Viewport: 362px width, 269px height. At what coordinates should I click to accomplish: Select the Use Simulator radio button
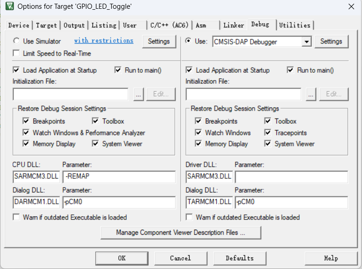pos(17,41)
